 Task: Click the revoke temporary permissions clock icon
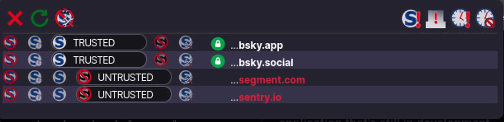(x=485, y=19)
